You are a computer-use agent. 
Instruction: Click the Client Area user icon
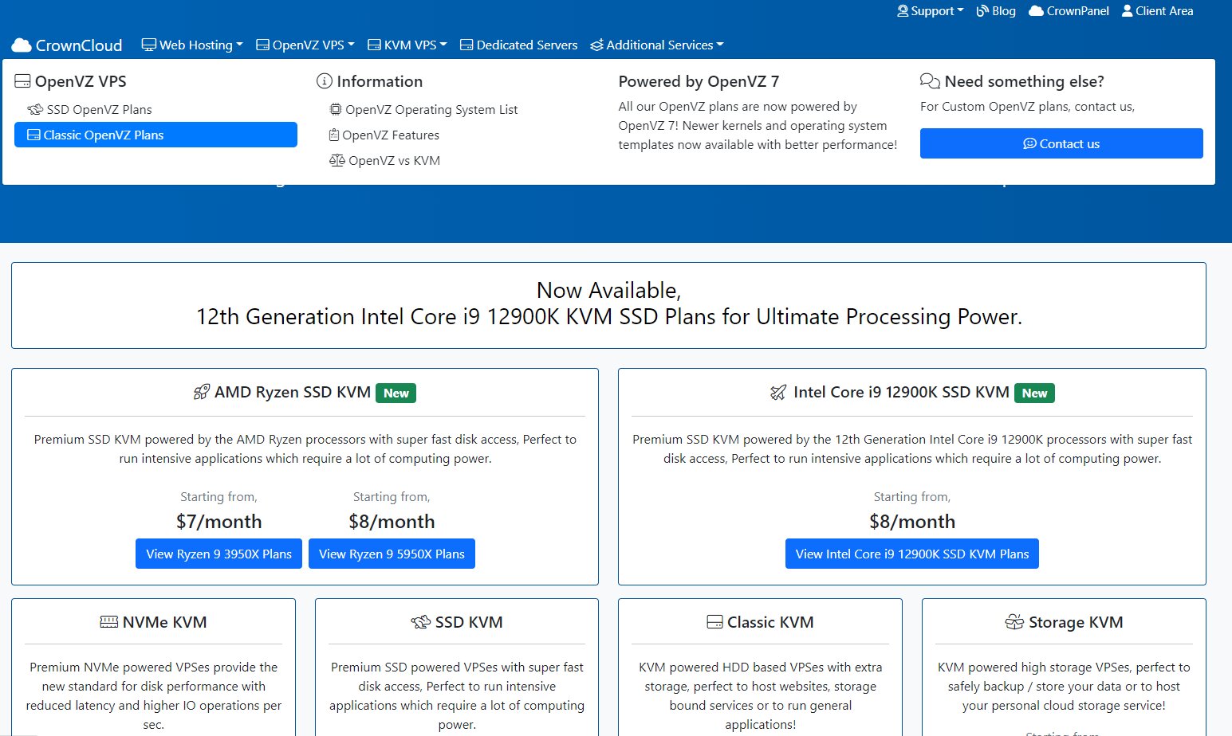click(1127, 11)
